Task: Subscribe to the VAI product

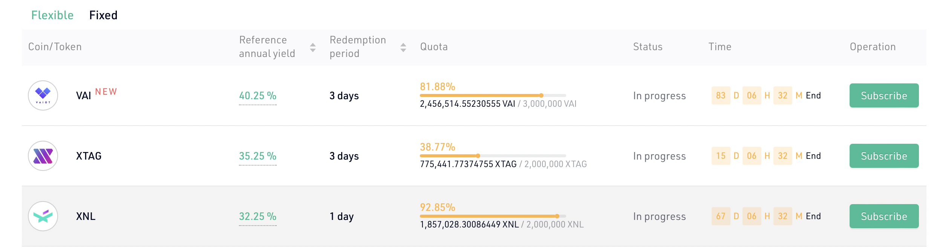Action: 884,95
